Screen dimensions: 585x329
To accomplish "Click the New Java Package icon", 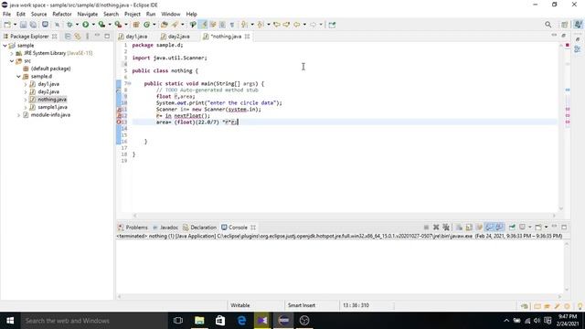I will point(136,25).
